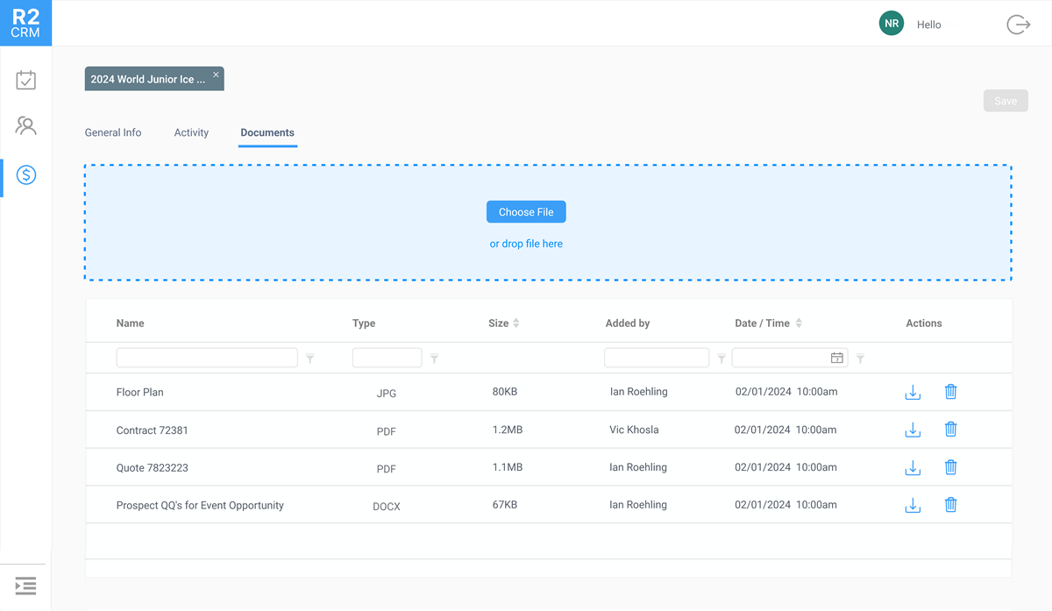
Task: Open the calendar tasks sidebar icon
Action: pyautogui.click(x=26, y=80)
